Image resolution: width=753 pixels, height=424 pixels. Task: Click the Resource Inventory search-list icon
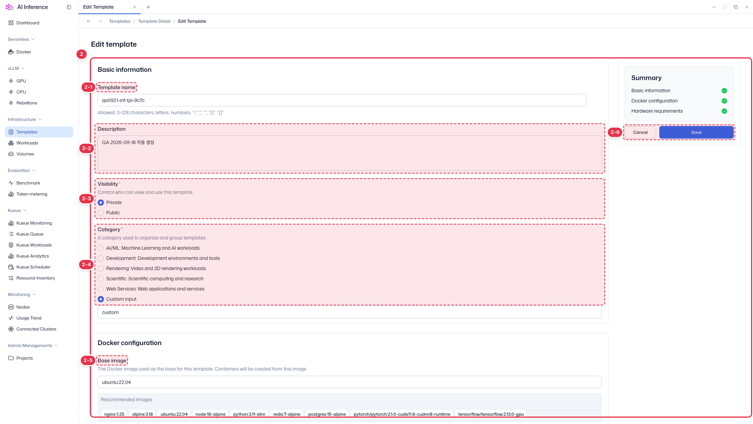click(x=11, y=278)
